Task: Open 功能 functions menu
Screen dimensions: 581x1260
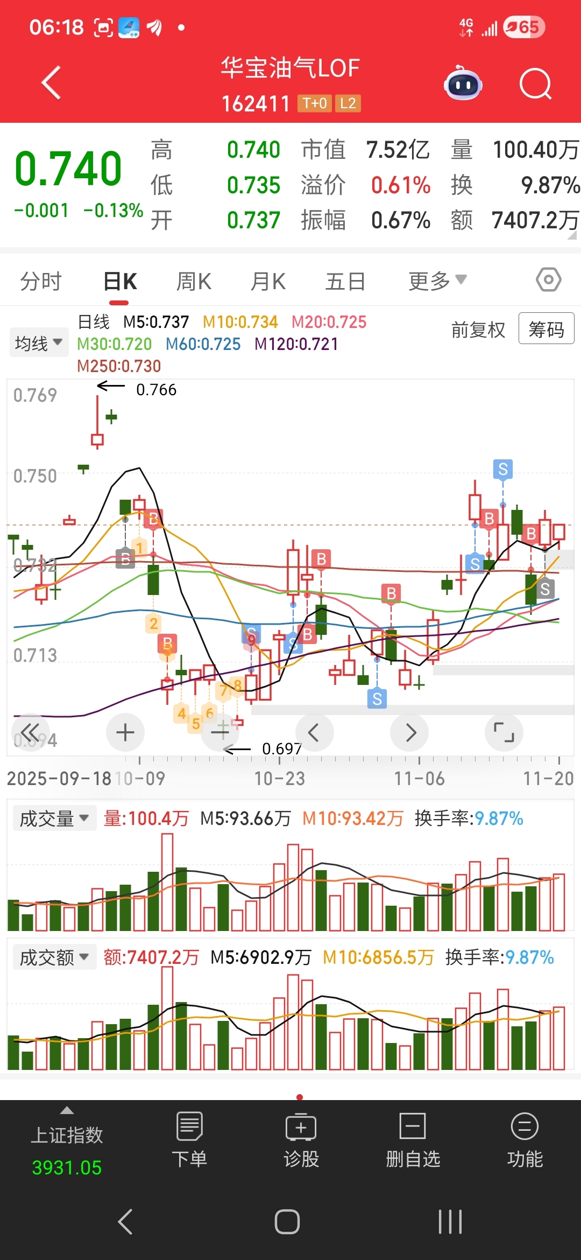Action: tap(525, 1139)
